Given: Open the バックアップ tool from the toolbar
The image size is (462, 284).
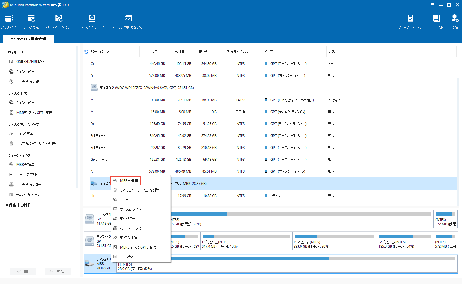Looking at the screenshot, I should (9, 21).
